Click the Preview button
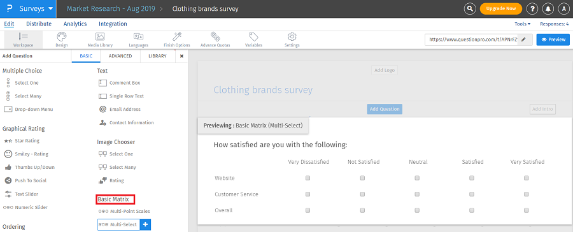This screenshot has width=573, height=232. click(553, 40)
